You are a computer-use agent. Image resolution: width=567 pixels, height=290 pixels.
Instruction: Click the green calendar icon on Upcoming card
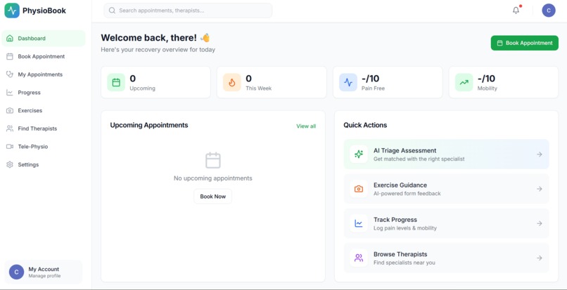point(116,82)
